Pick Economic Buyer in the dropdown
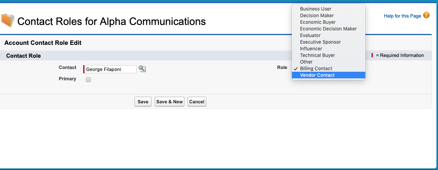 pos(329,22)
